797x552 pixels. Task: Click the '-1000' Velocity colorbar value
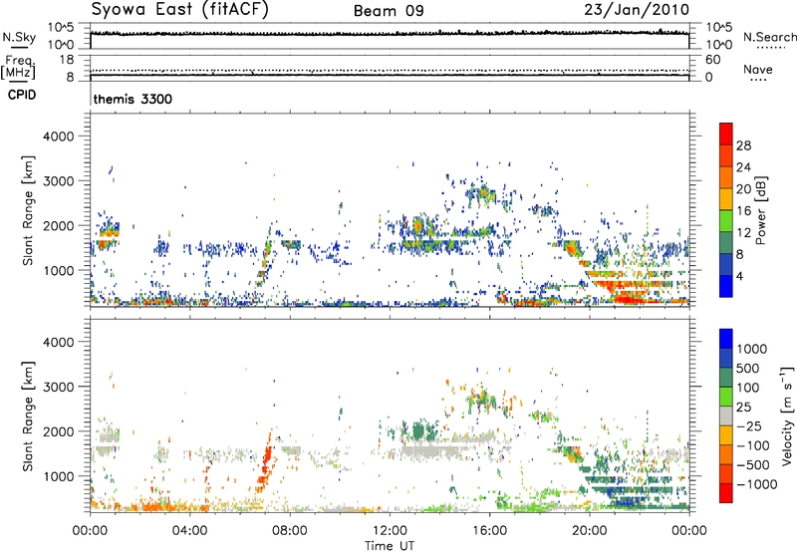[756, 484]
